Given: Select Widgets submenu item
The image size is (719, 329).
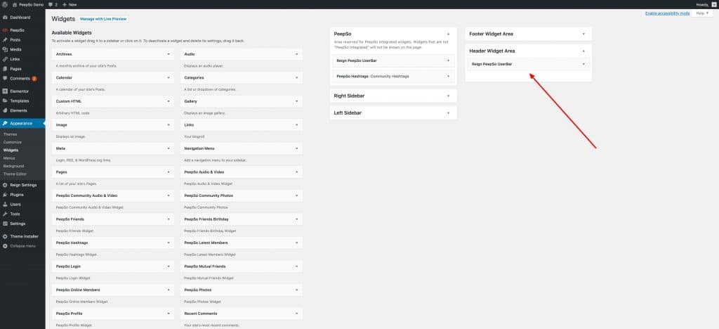Looking at the screenshot, I should tap(11, 150).
